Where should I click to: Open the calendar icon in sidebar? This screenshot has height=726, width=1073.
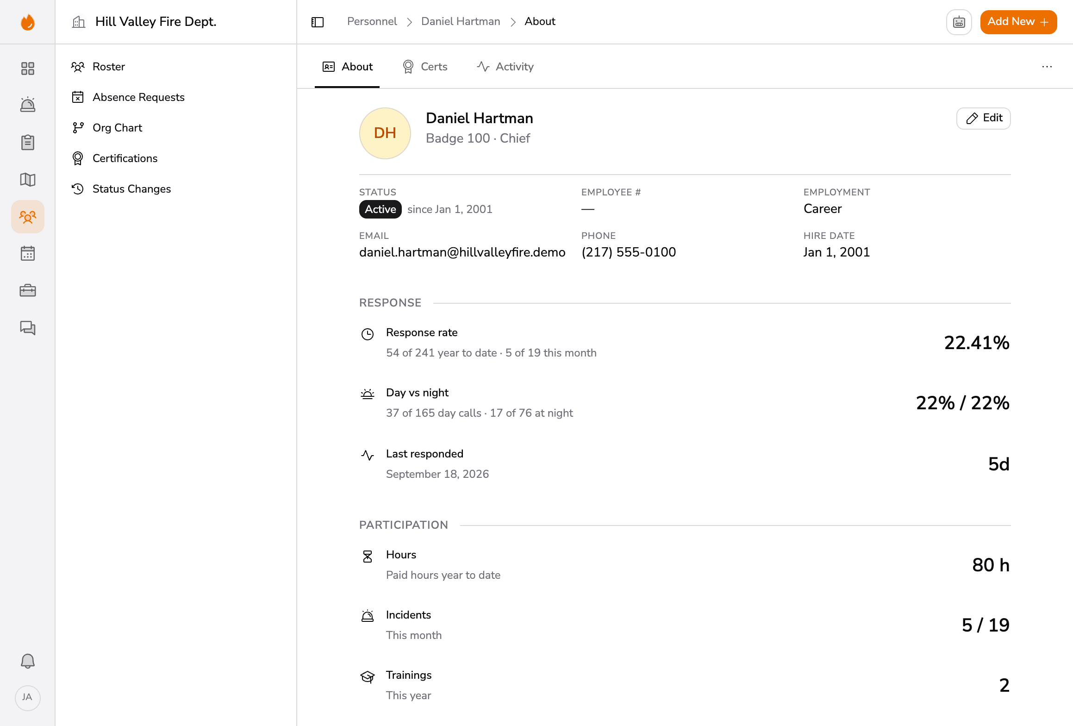click(x=28, y=253)
